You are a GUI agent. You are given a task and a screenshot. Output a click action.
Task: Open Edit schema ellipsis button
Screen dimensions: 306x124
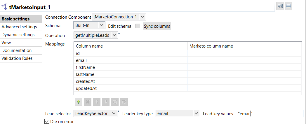(x=138, y=26)
